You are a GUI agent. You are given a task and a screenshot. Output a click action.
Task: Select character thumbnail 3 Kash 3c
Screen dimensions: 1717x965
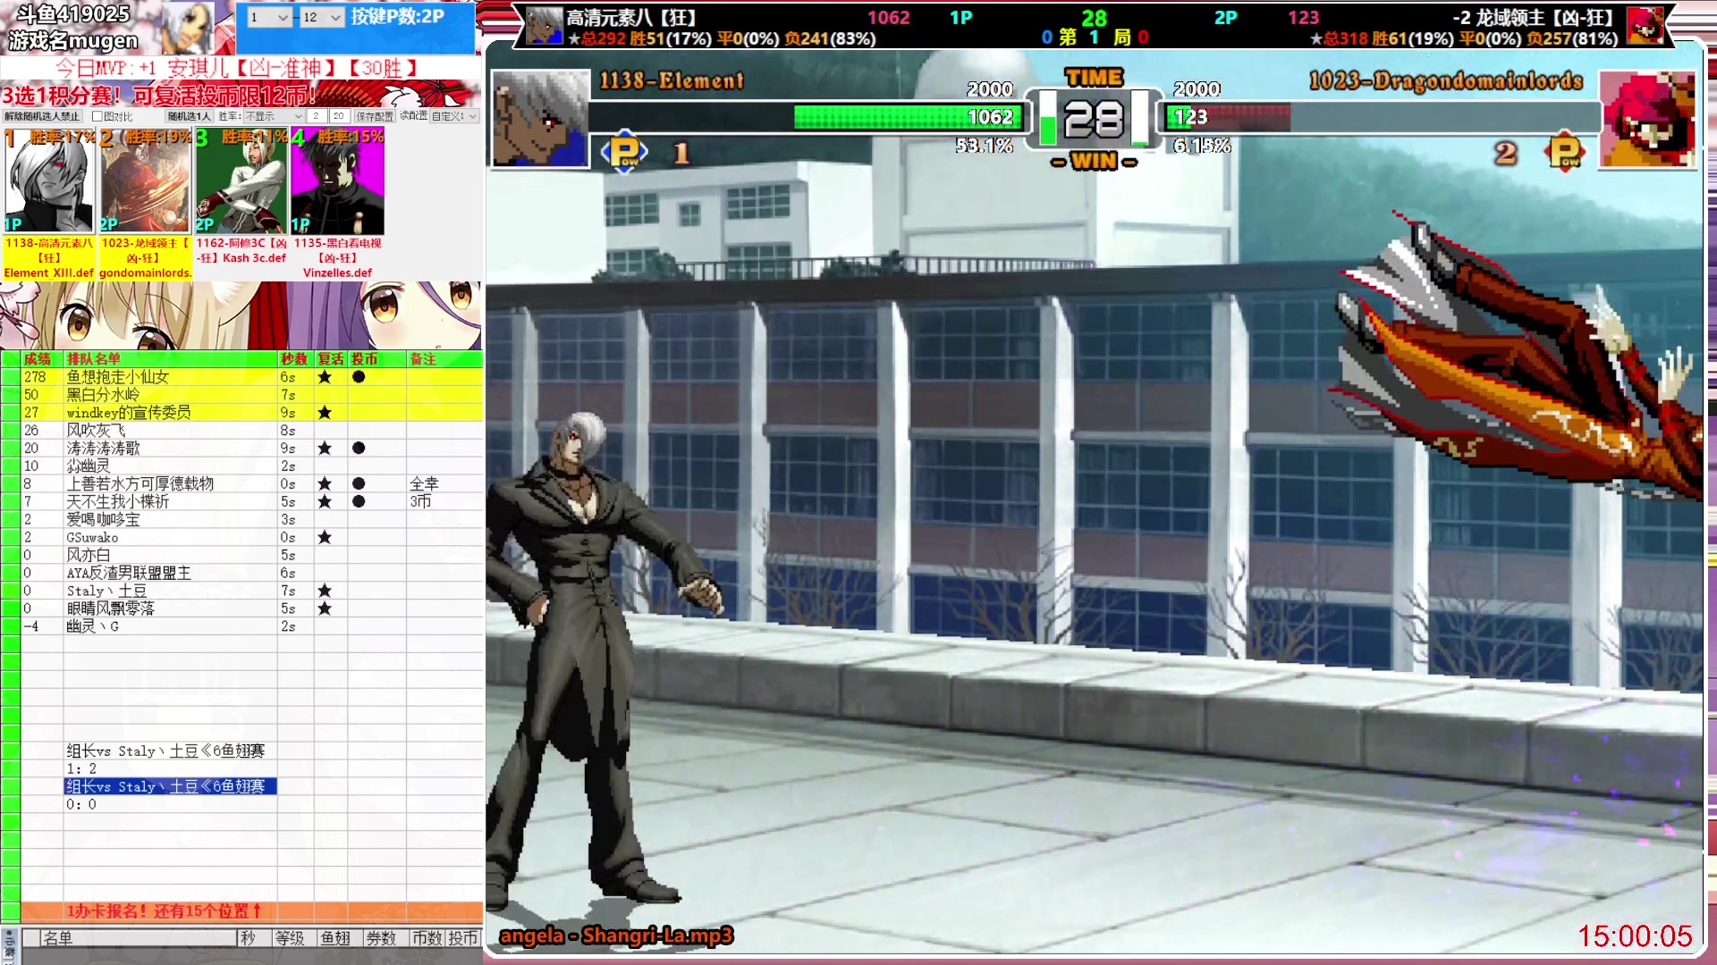(241, 181)
